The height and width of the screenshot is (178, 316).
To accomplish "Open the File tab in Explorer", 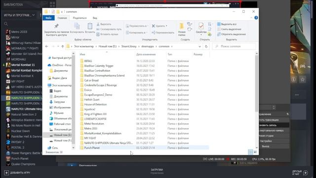I will pos(48,18).
